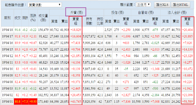Click investment trust net value +2,250
The height and width of the screenshot is (105, 196).
point(126,30)
